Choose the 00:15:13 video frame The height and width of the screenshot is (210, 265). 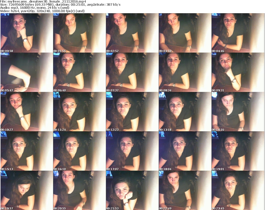click(x=27, y=151)
